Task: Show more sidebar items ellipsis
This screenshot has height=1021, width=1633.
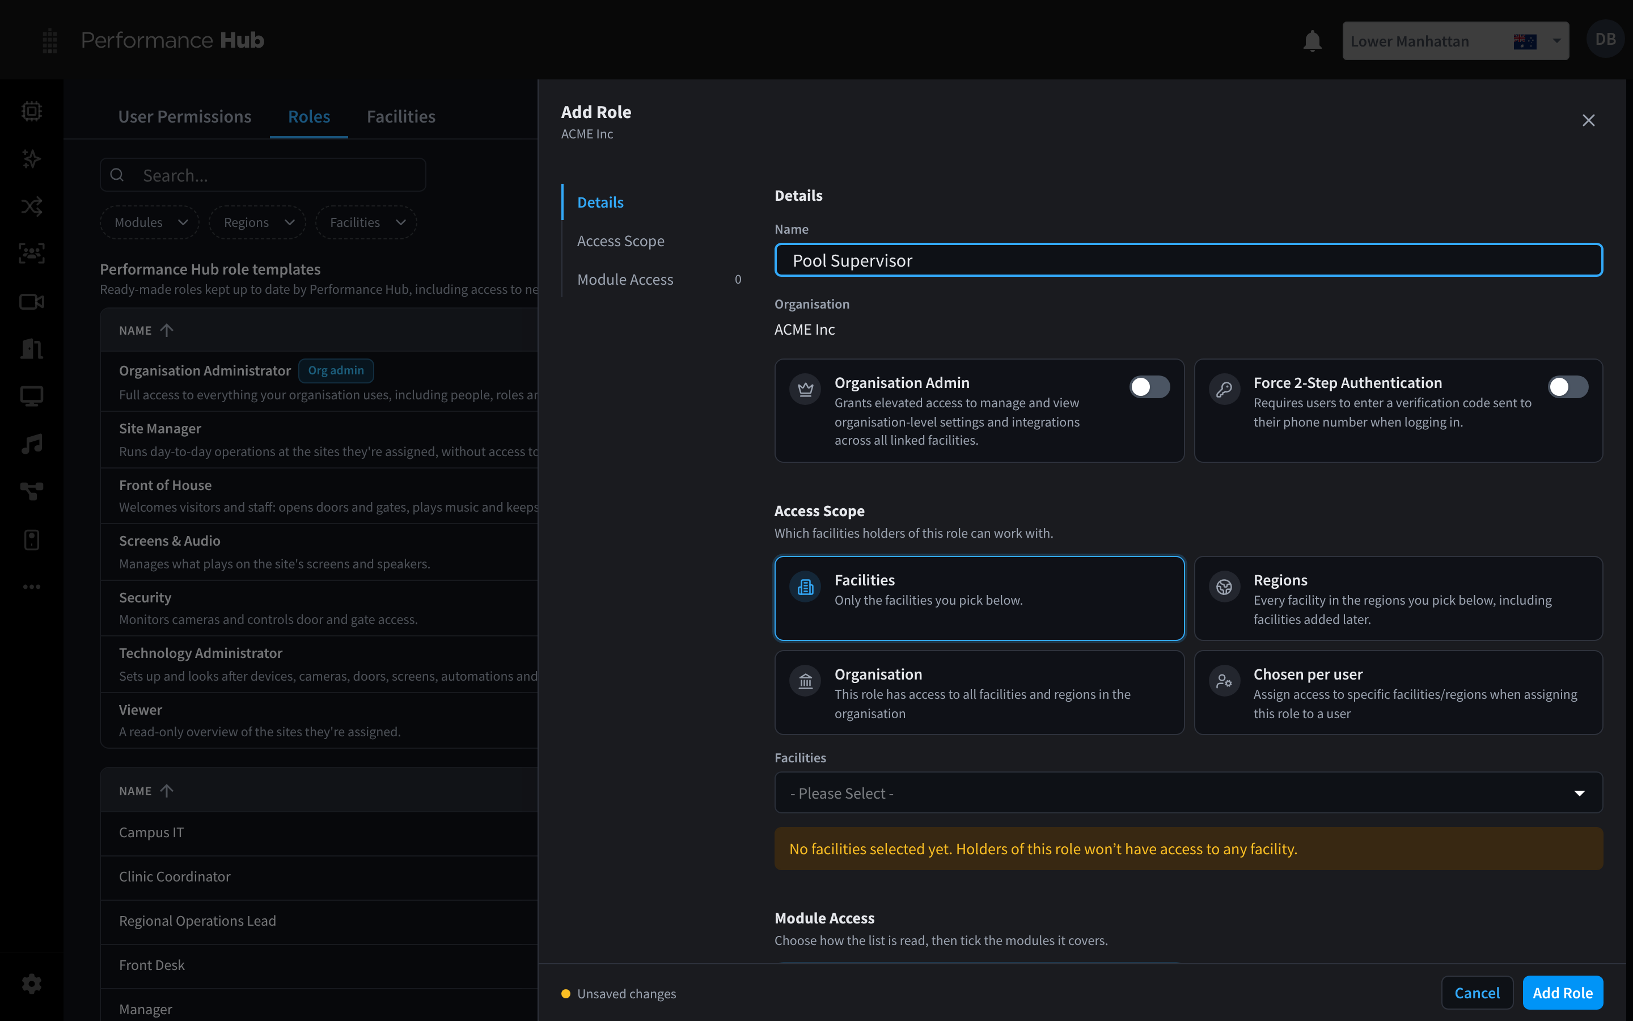Action: 32,586
